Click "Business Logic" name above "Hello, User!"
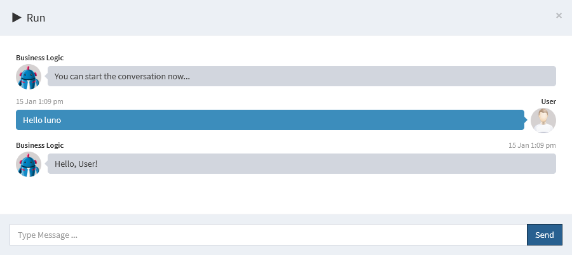Image resolution: width=572 pixels, height=255 pixels. click(39, 145)
